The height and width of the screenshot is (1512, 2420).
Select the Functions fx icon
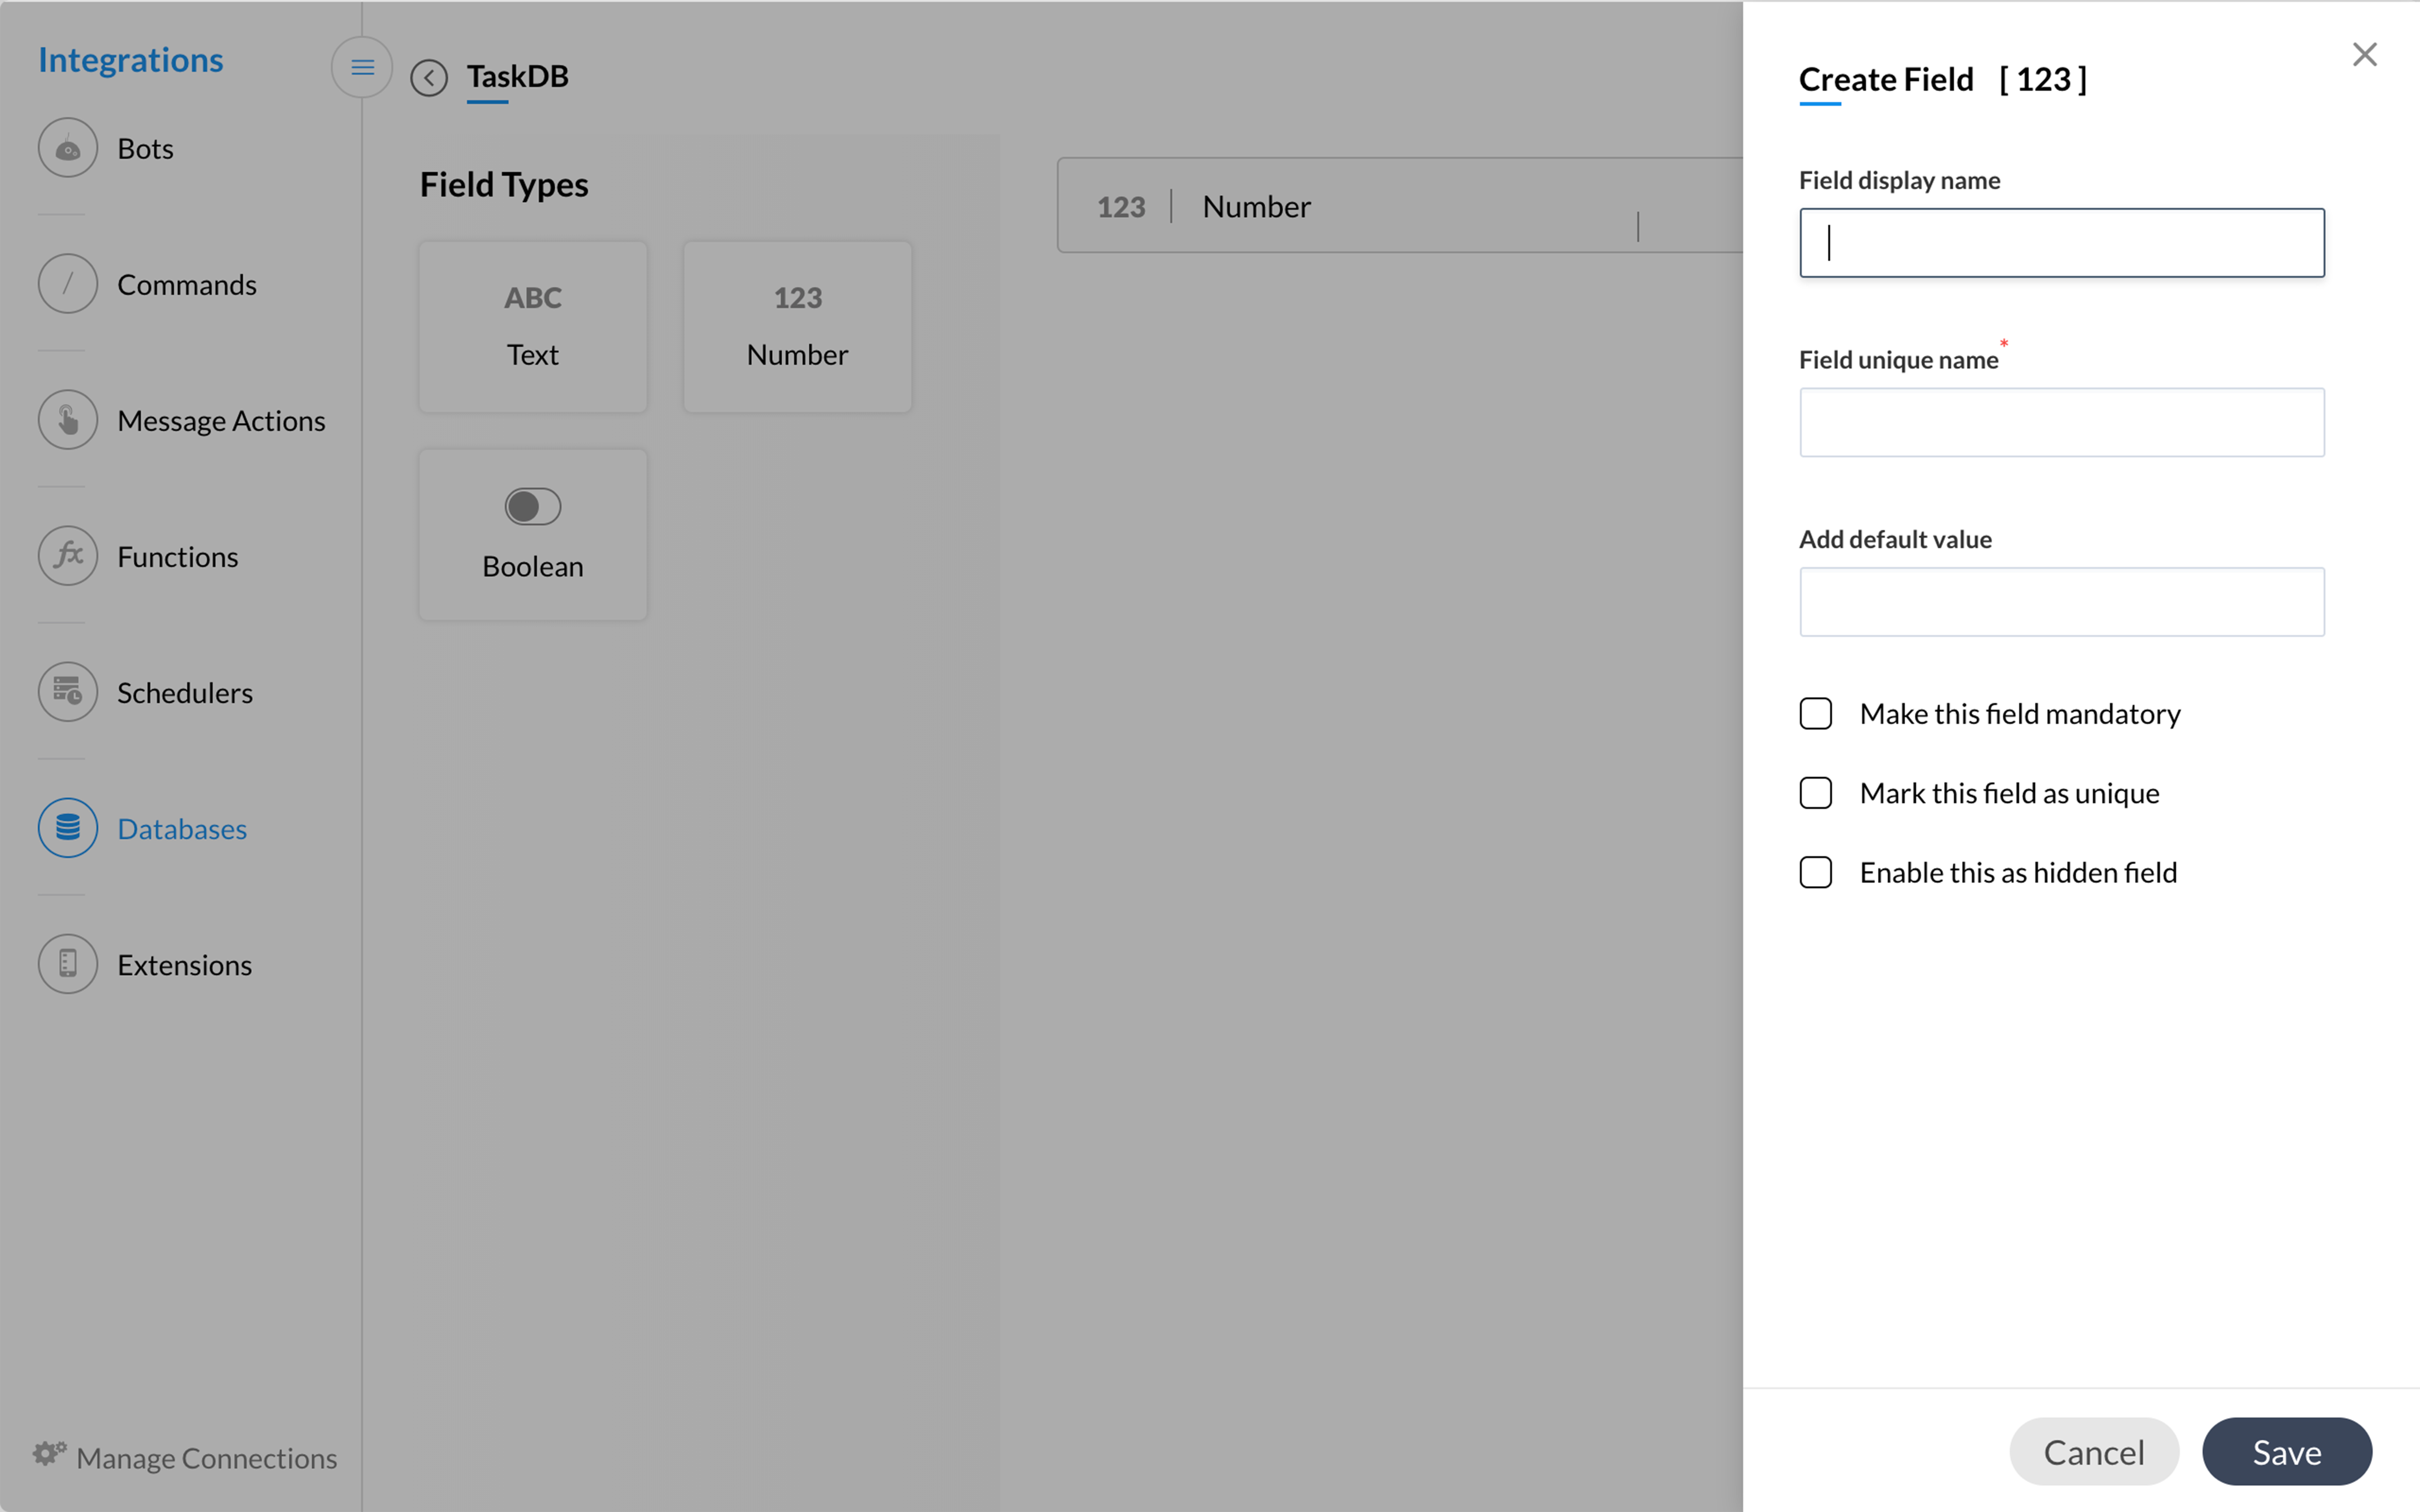click(67, 556)
